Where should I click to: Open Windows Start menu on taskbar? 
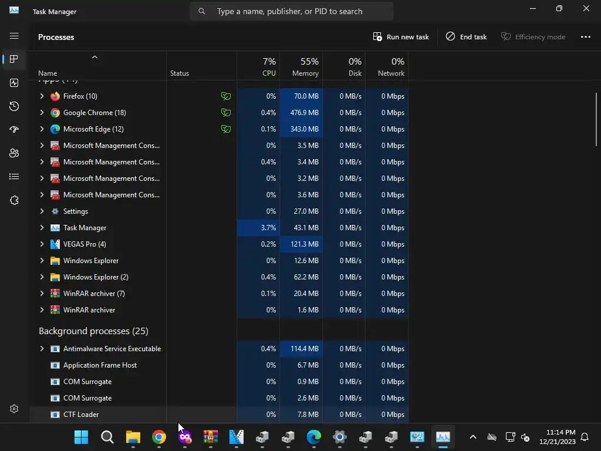point(81,437)
